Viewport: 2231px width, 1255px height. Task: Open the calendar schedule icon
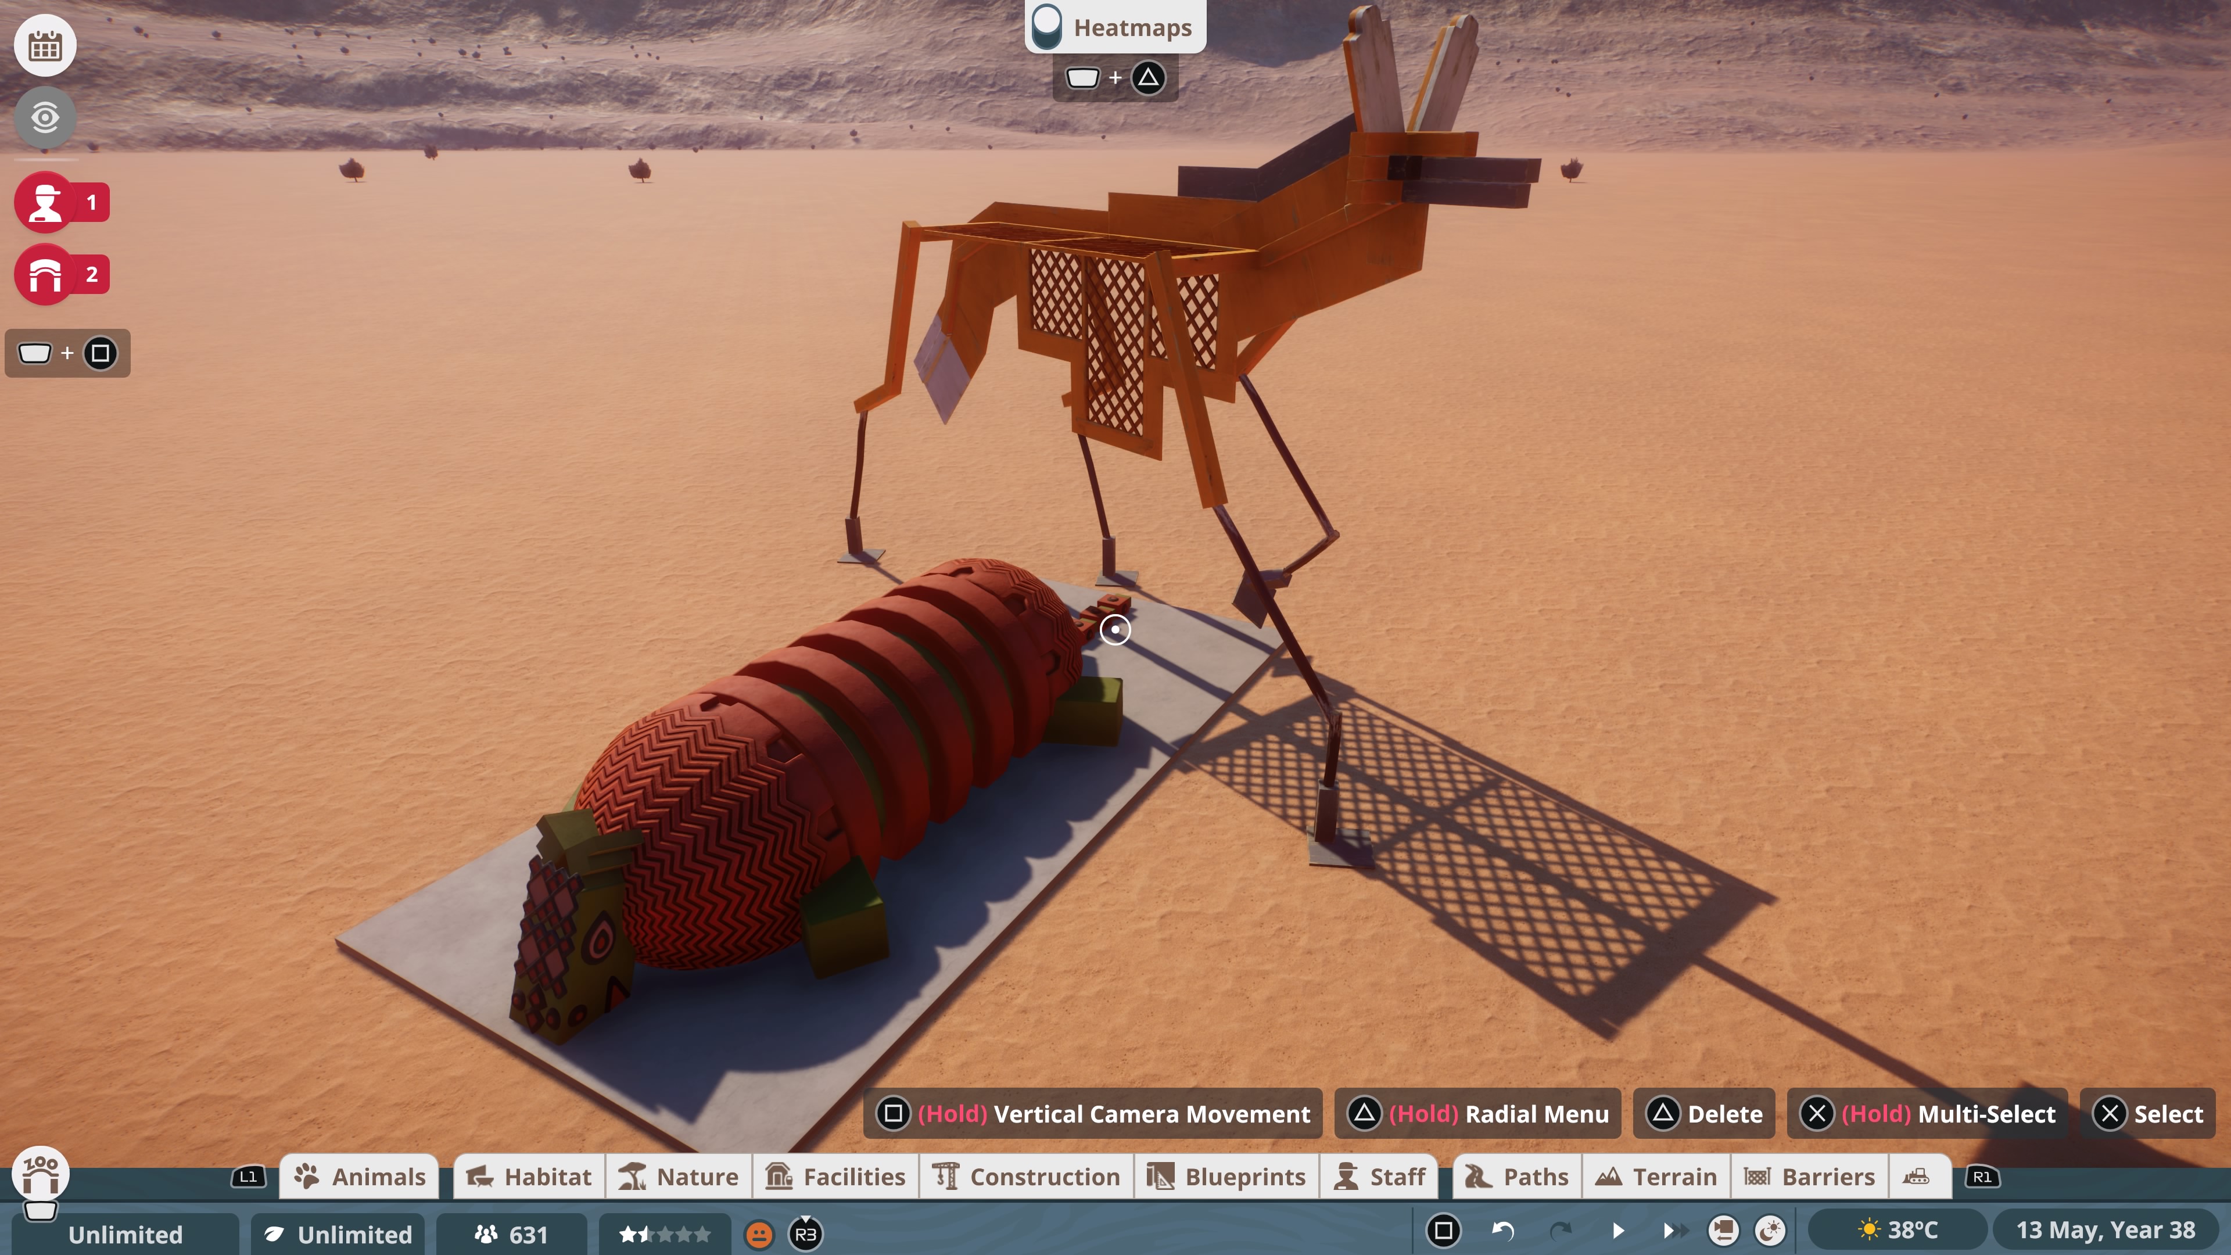[45, 45]
